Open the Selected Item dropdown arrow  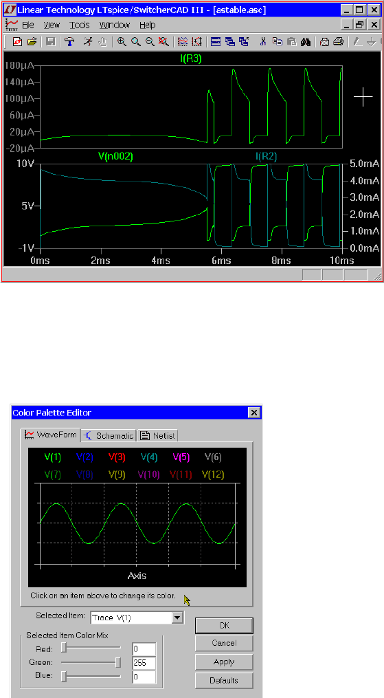point(178,618)
